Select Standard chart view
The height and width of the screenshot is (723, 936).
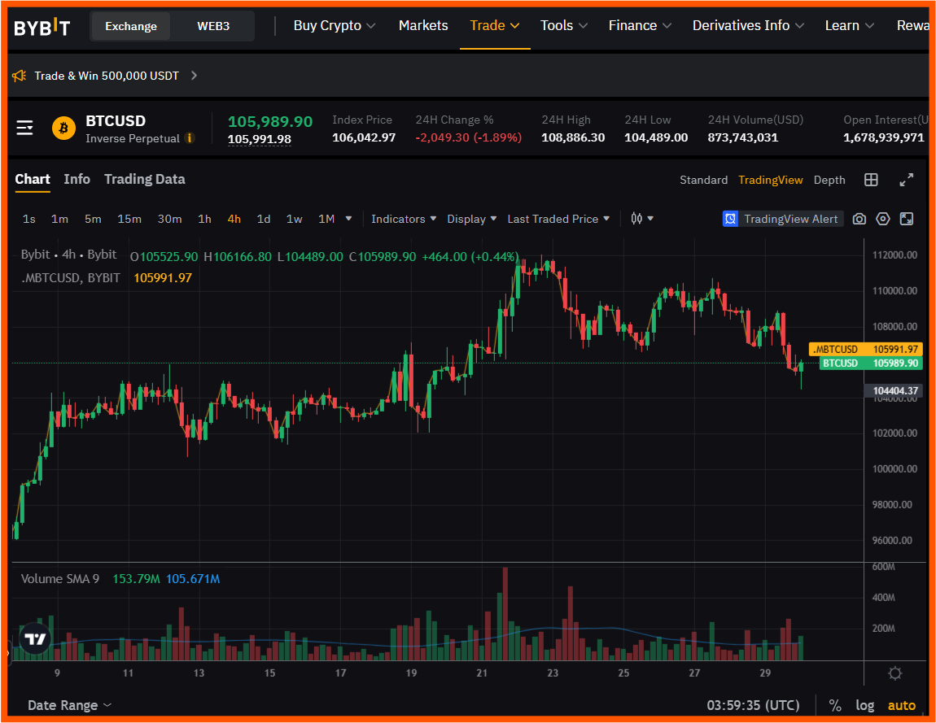pos(703,181)
